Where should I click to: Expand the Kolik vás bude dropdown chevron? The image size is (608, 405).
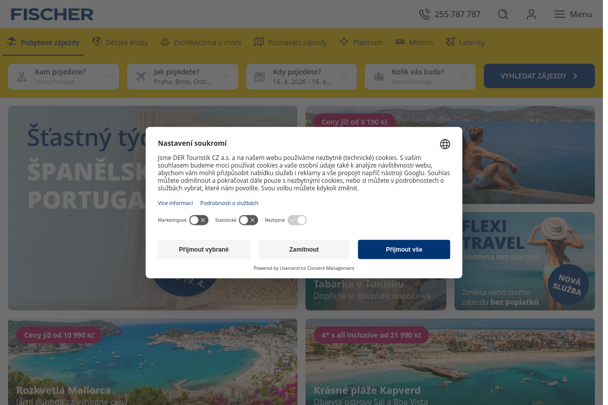tap(464, 76)
